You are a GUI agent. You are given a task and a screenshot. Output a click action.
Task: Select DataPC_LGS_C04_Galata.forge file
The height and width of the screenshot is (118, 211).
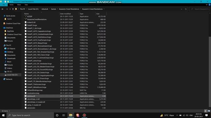(38, 72)
